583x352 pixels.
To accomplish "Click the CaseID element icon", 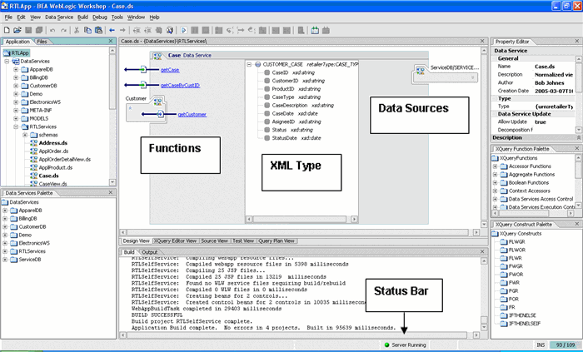I will 267,72.
